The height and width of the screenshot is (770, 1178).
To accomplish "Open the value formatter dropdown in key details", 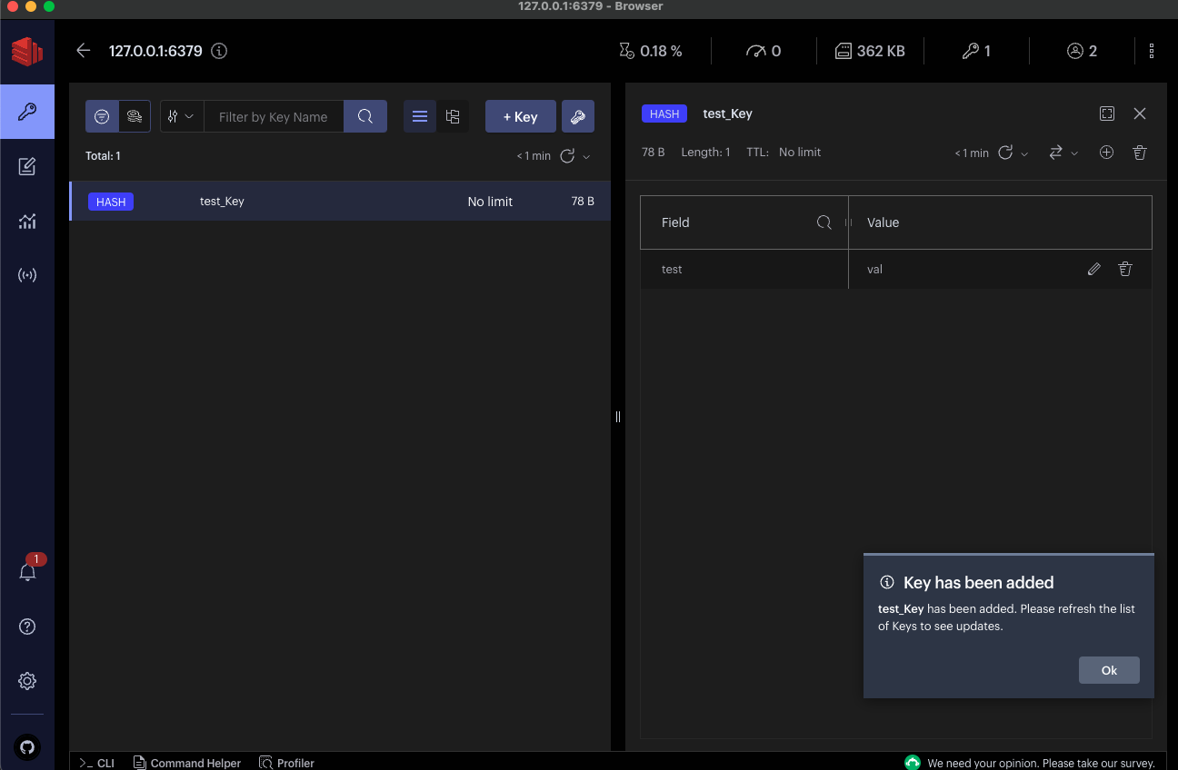I will pyautogui.click(x=1063, y=153).
